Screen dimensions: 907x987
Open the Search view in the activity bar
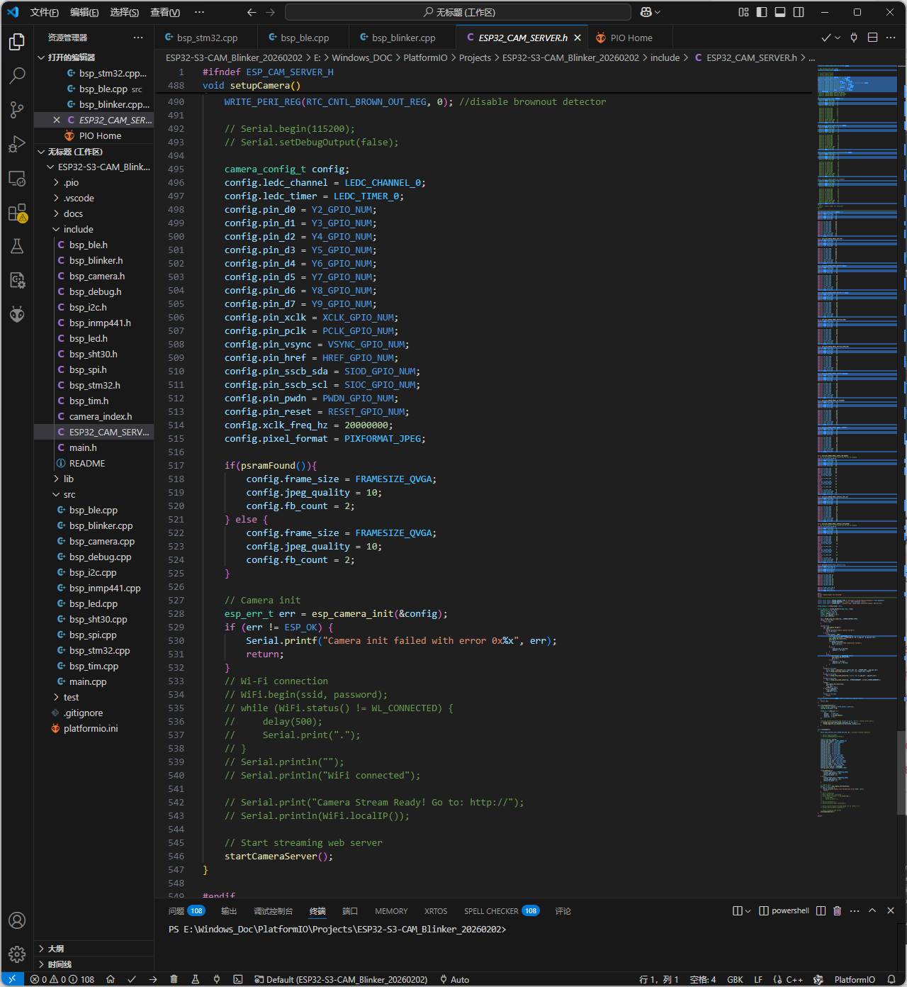[x=17, y=75]
